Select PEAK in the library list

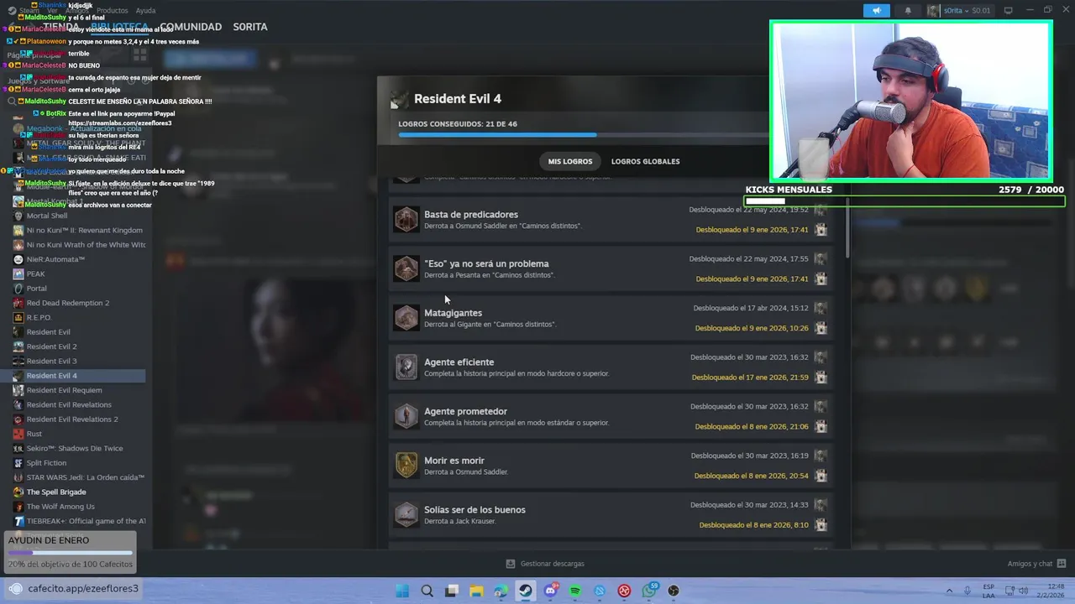click(35, 273)
